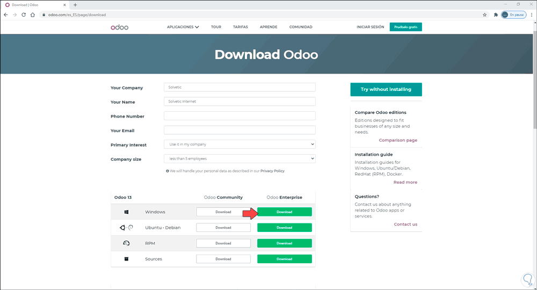Reload the page with the refresh icon
This screenshot has width=537, height=290.
[x=24, y=15]
